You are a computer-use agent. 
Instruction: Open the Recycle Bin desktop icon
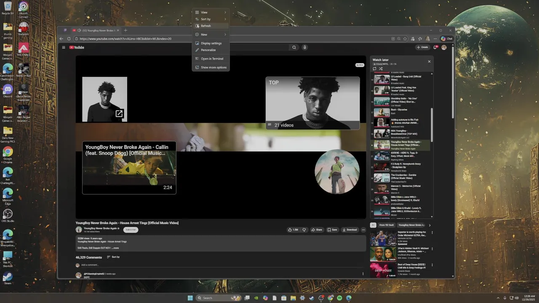pos(8,8)
